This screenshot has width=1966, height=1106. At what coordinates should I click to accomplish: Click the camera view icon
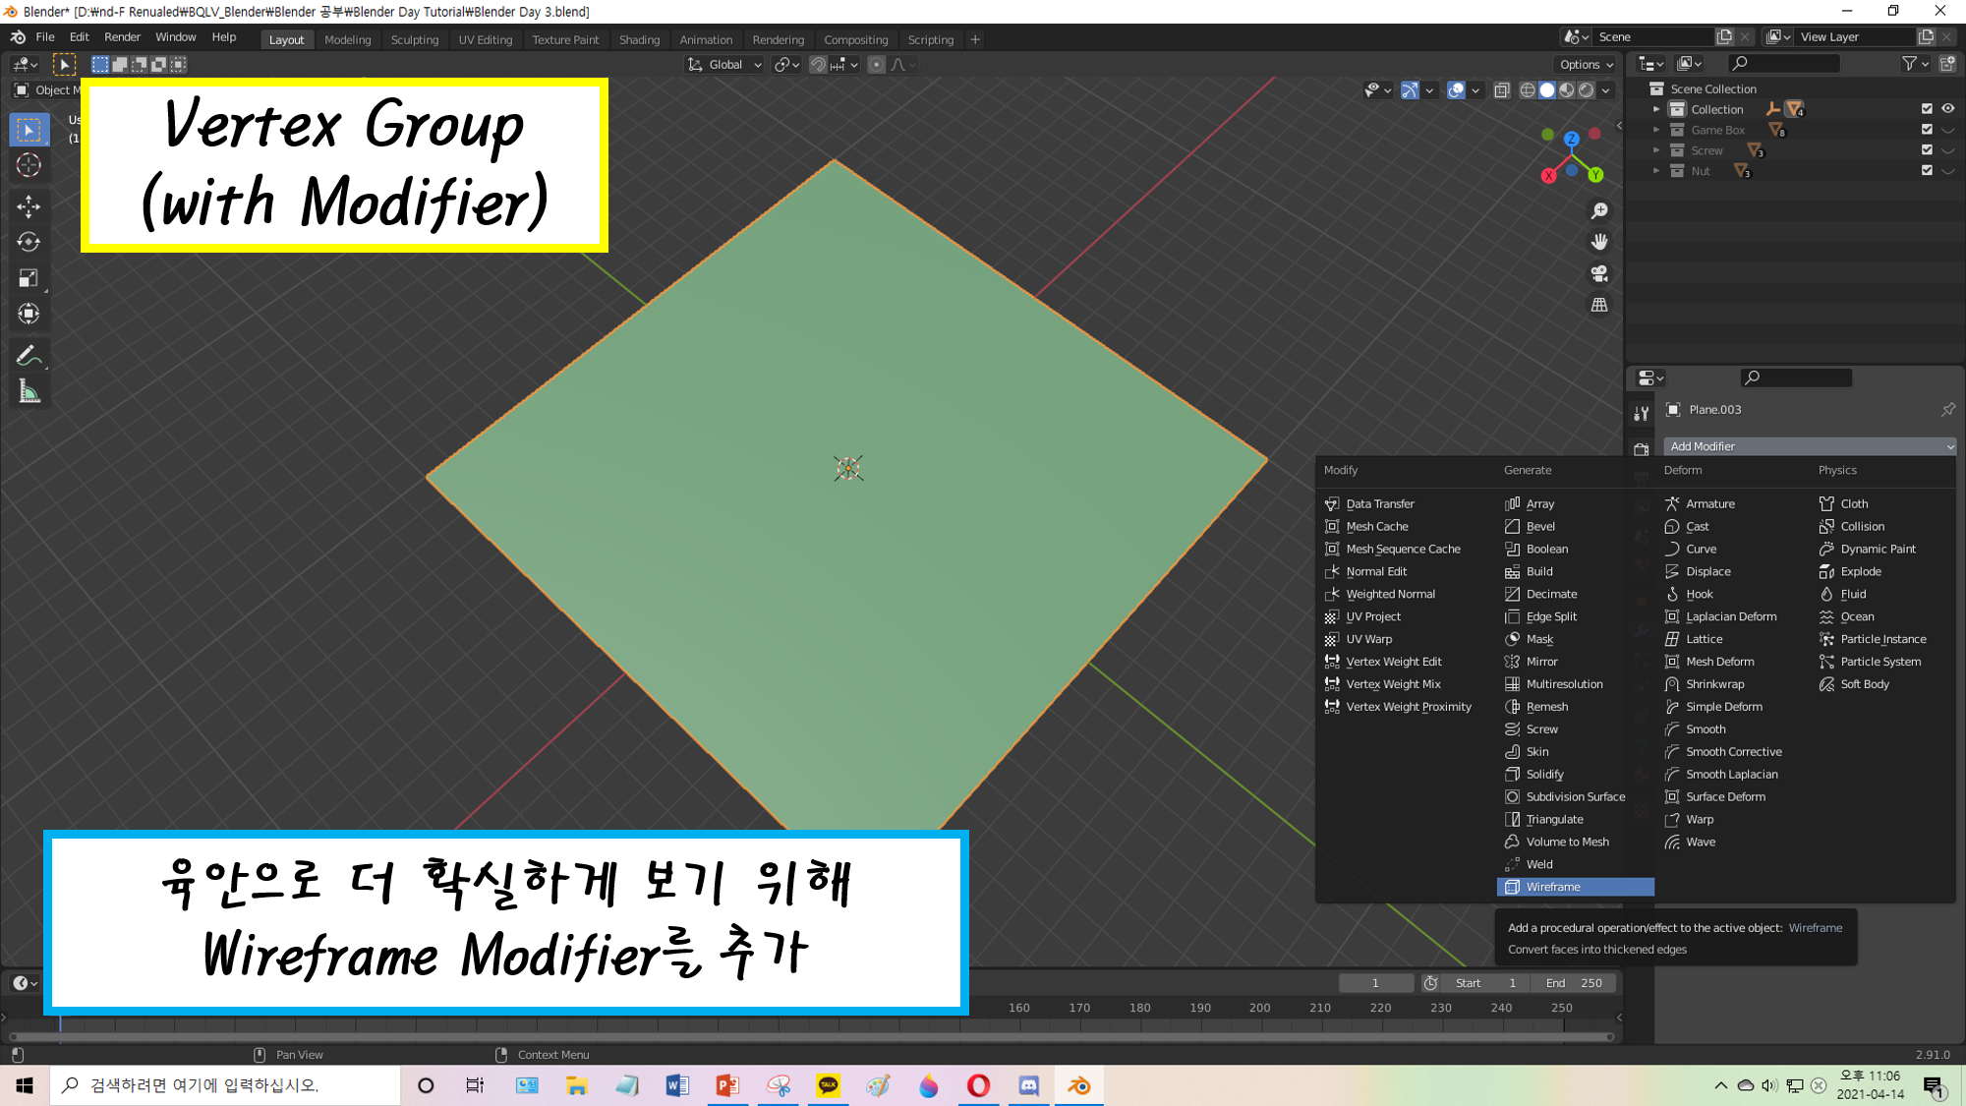click(1599, 273)
